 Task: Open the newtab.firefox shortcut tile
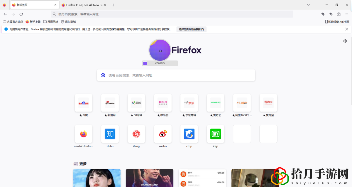(x=84, y=134)
